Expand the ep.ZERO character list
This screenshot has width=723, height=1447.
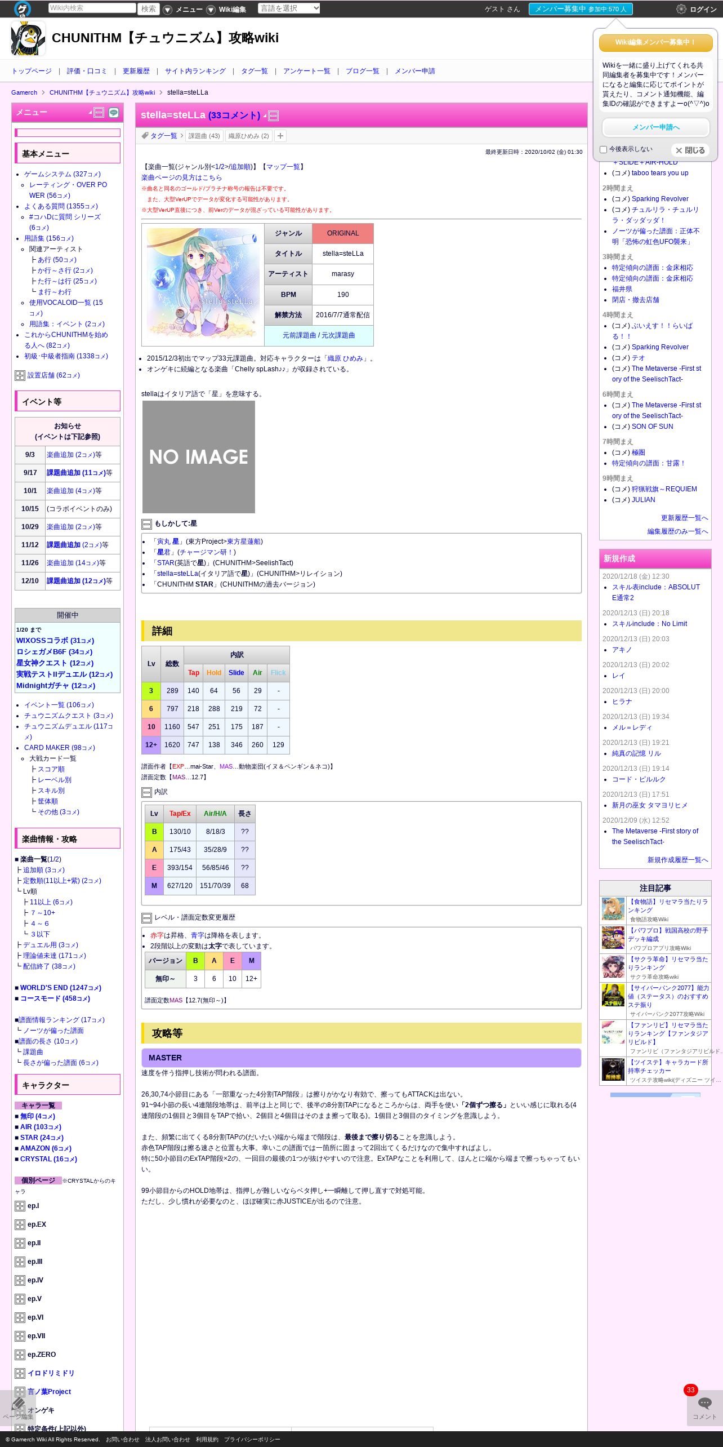click(20, 1355)
